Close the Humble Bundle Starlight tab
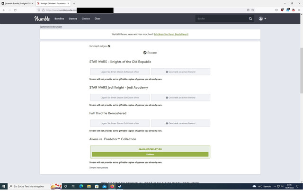The image size is (303, 191). point(33,3)
